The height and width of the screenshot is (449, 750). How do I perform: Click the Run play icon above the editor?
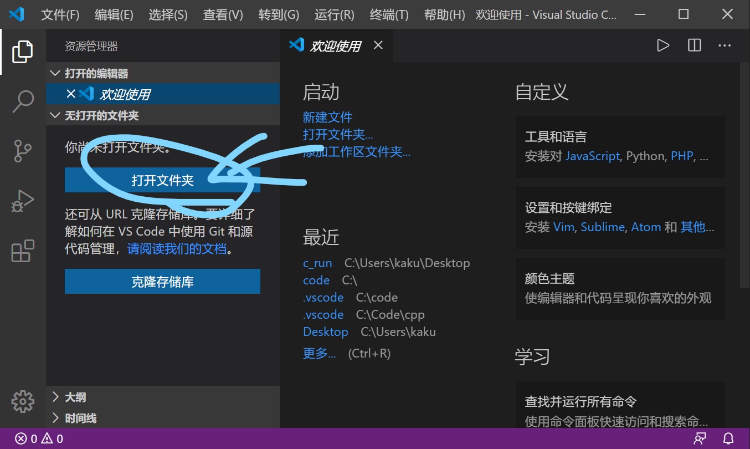tap(663, 45)
